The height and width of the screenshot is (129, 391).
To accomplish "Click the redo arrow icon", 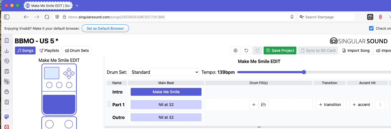I will point(257,50).
